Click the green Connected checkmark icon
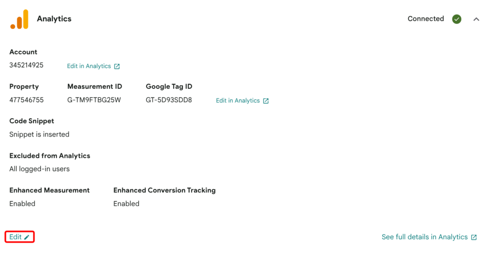Image resolution: width=483 pixels, height=254 pixels. coord(457,19)
